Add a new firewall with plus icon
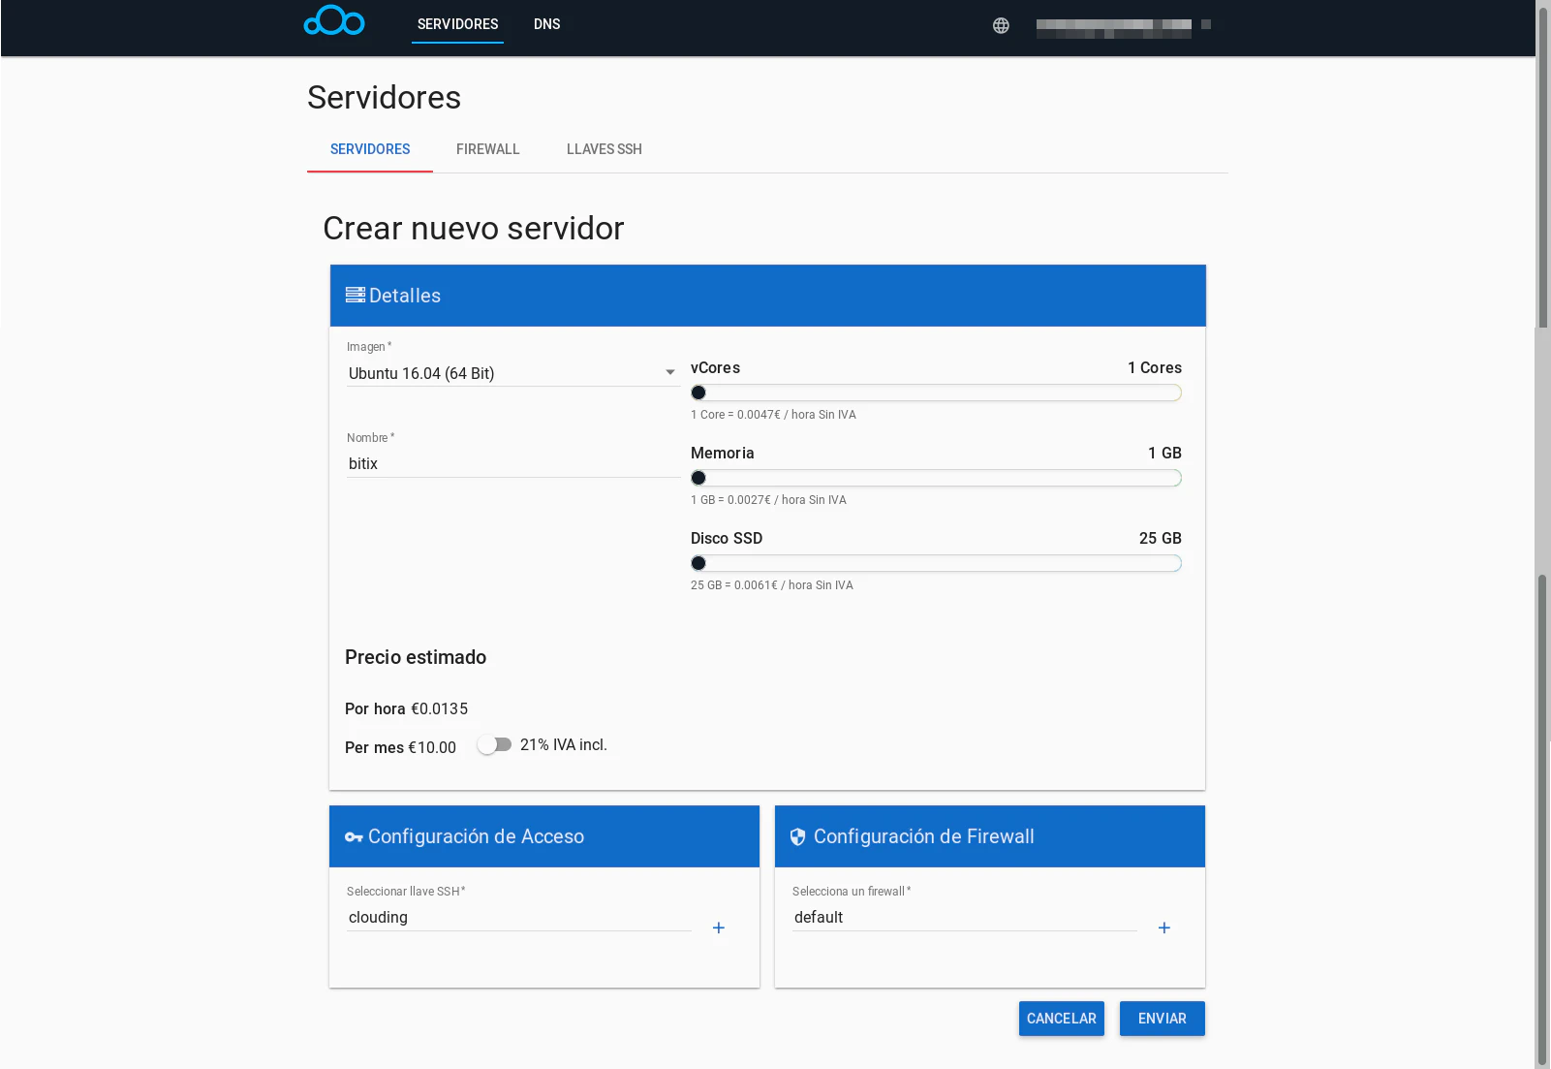 1164,928
